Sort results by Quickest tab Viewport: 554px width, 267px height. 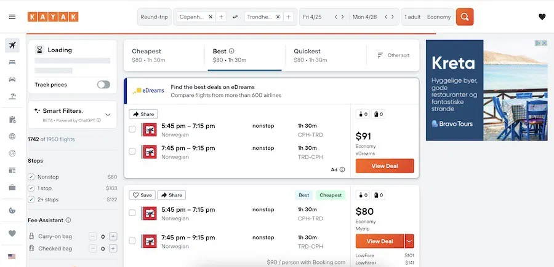point(326,55)
